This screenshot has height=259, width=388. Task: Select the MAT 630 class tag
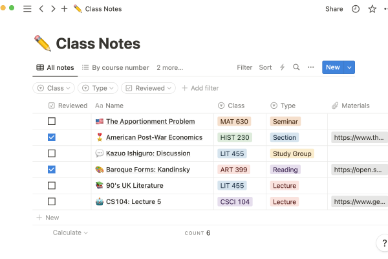pyautogui.click(x=234, y=121)
